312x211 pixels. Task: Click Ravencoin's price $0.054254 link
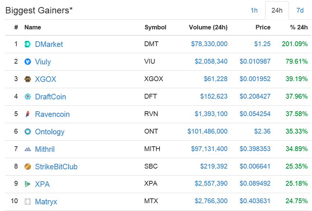[255, 114]
